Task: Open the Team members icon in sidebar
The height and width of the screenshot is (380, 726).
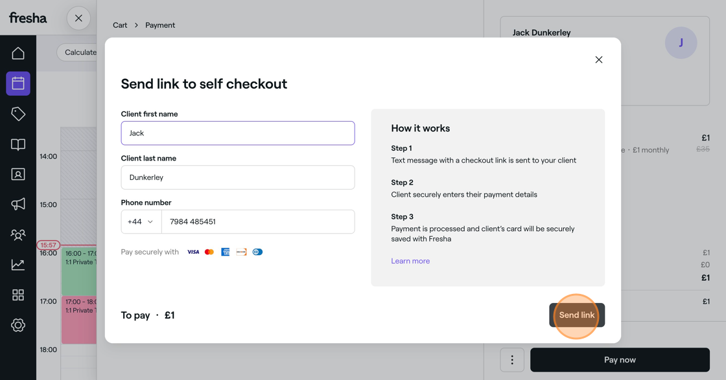Action: click(x=18, y=235)
